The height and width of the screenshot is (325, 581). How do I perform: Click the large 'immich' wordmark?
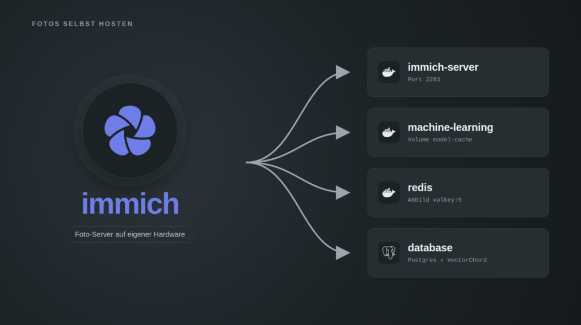(x=130, y=203)
